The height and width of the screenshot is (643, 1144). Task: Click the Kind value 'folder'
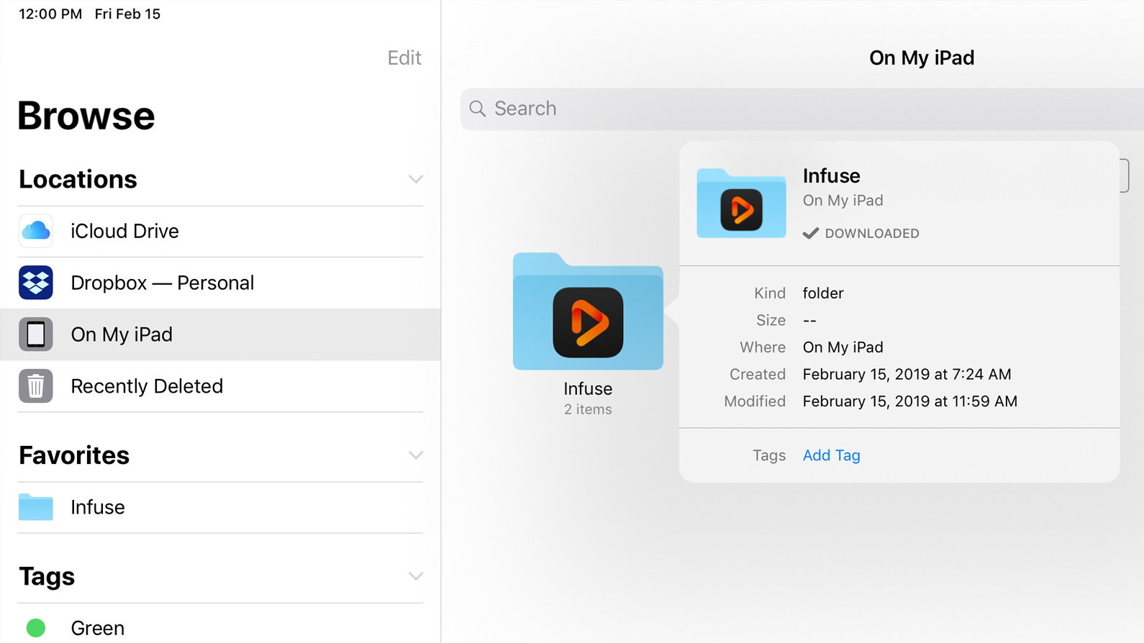point(823,293)
